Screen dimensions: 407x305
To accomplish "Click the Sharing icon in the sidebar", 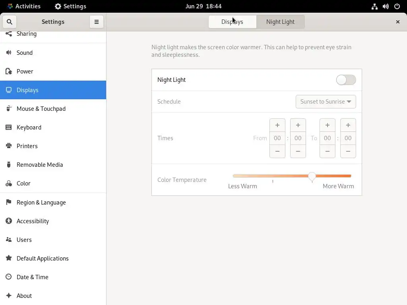I will coord(9,34).
